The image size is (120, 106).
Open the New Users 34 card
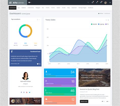[60, 73]
